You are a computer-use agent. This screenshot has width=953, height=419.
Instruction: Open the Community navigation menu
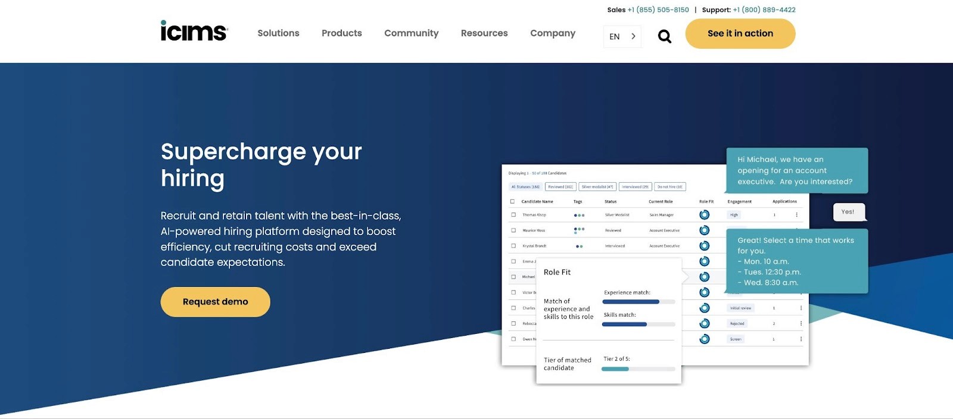click(412, 33)
